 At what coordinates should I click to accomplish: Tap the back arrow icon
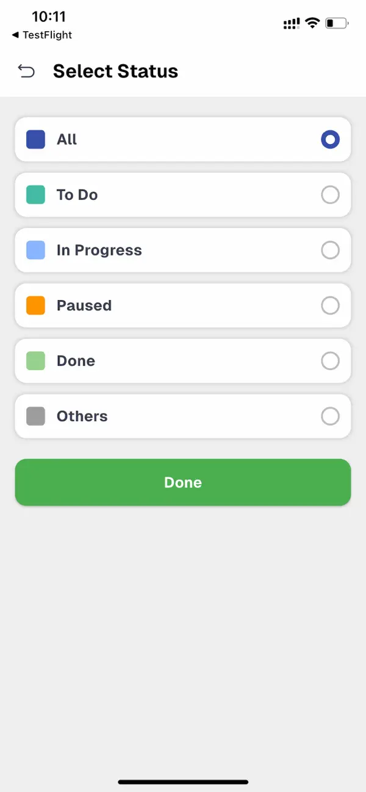point(26,71)
